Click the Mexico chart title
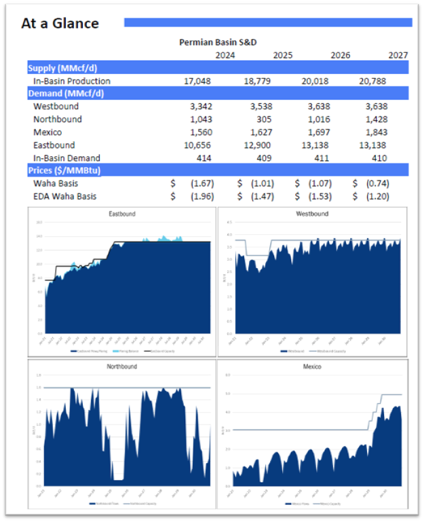The height and width of the screenshot is (522, 424). [x=312, y=367]
